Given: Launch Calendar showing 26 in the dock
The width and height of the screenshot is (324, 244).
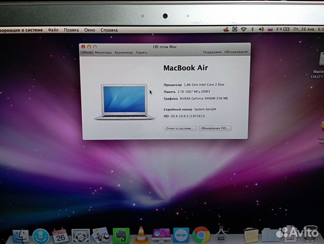Looking at the screenshot, I should (x=61, y=236).
